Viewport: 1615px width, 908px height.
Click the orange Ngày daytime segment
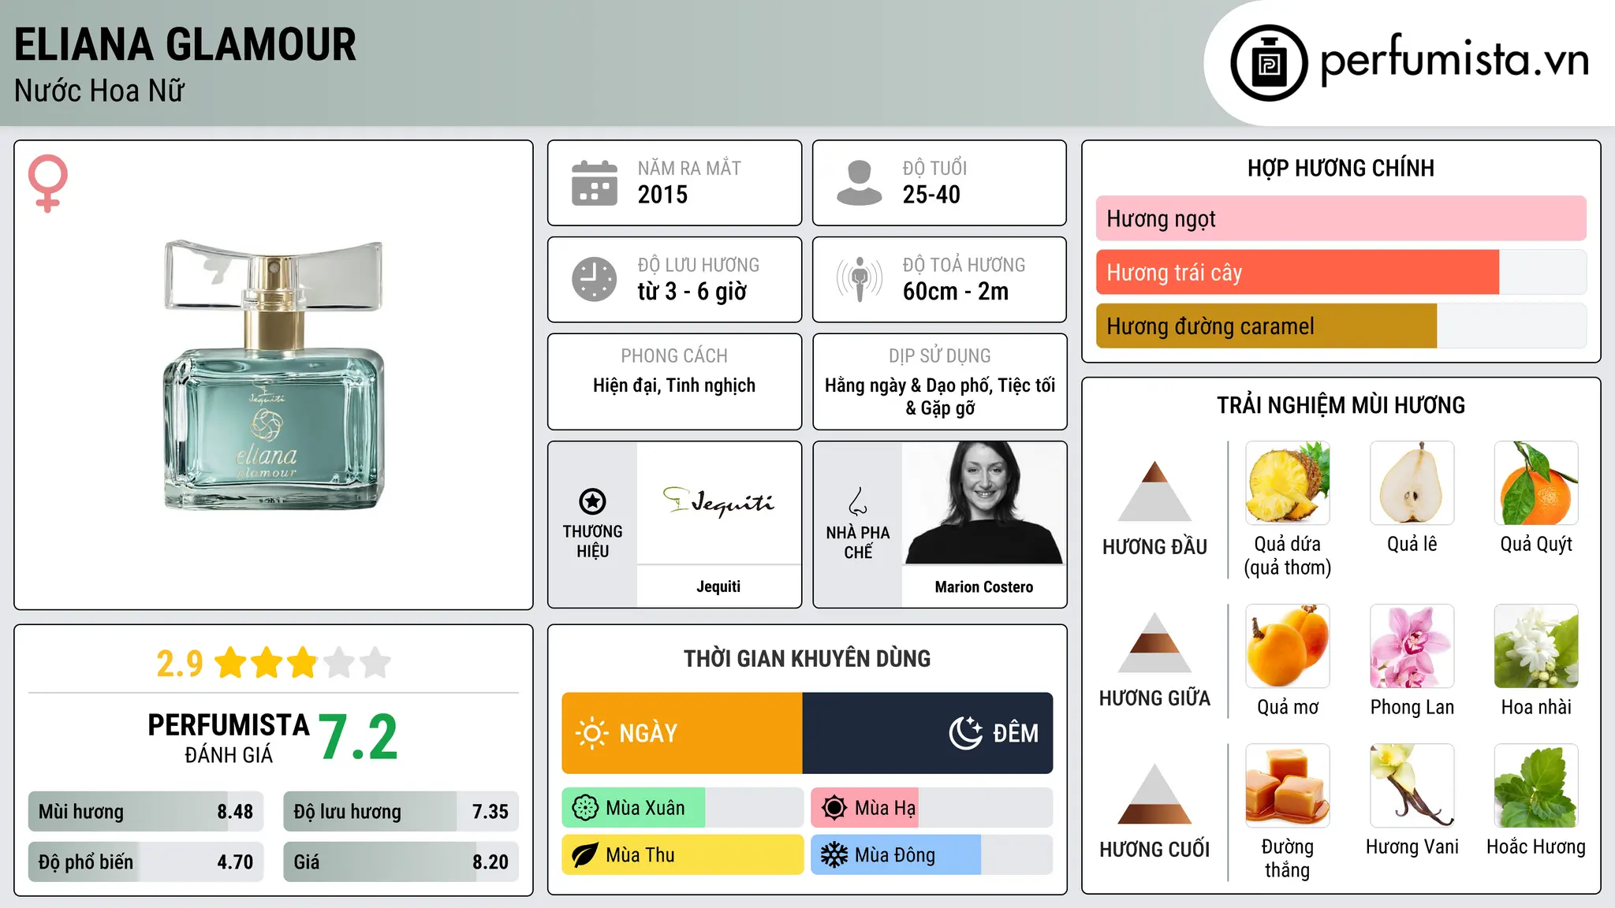click(x=682, y=733)
